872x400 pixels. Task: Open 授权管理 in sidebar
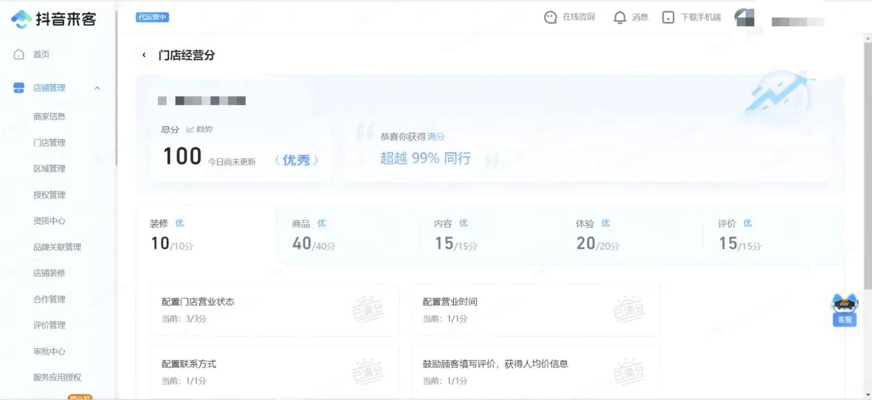click(x=49, y=194)
